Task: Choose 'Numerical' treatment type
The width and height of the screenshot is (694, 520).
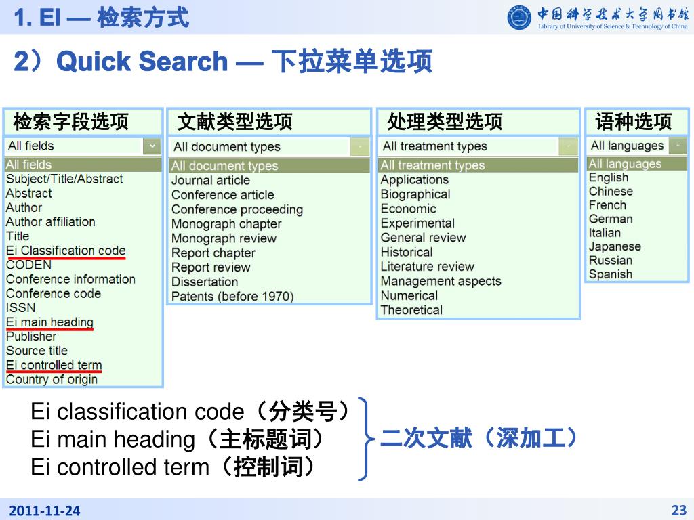Action: [x=409, y=296]
